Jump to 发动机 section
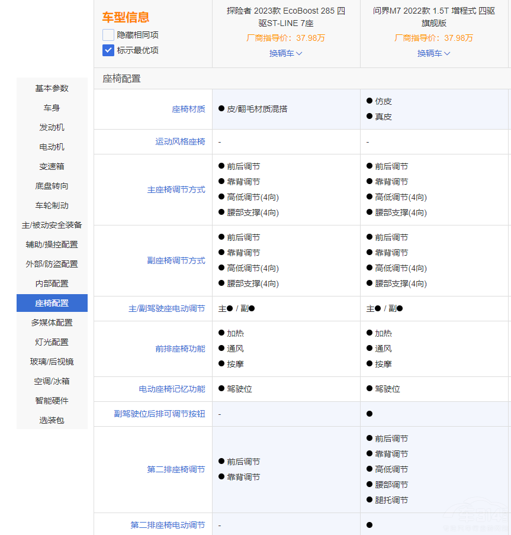 tap(52, 127)
